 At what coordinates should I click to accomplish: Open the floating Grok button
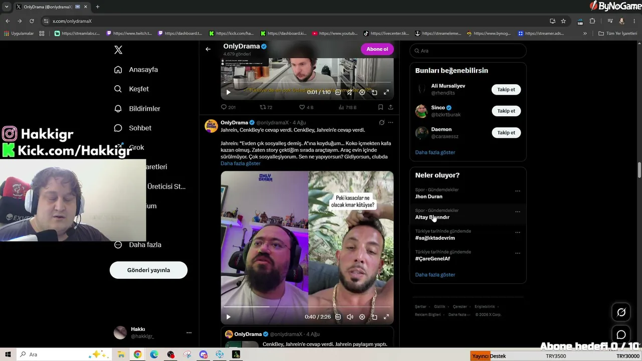click(x=621, y=312)
